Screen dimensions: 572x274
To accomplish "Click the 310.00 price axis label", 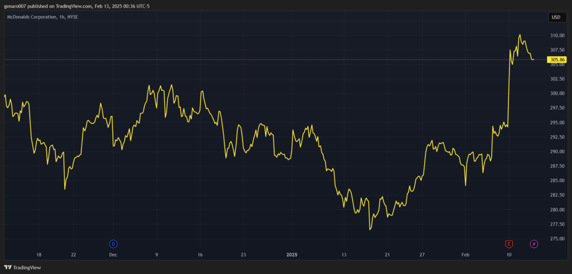I will [x=557, y=35].
